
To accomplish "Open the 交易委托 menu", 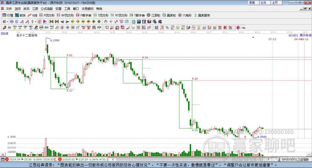I will tap(87, 9).
